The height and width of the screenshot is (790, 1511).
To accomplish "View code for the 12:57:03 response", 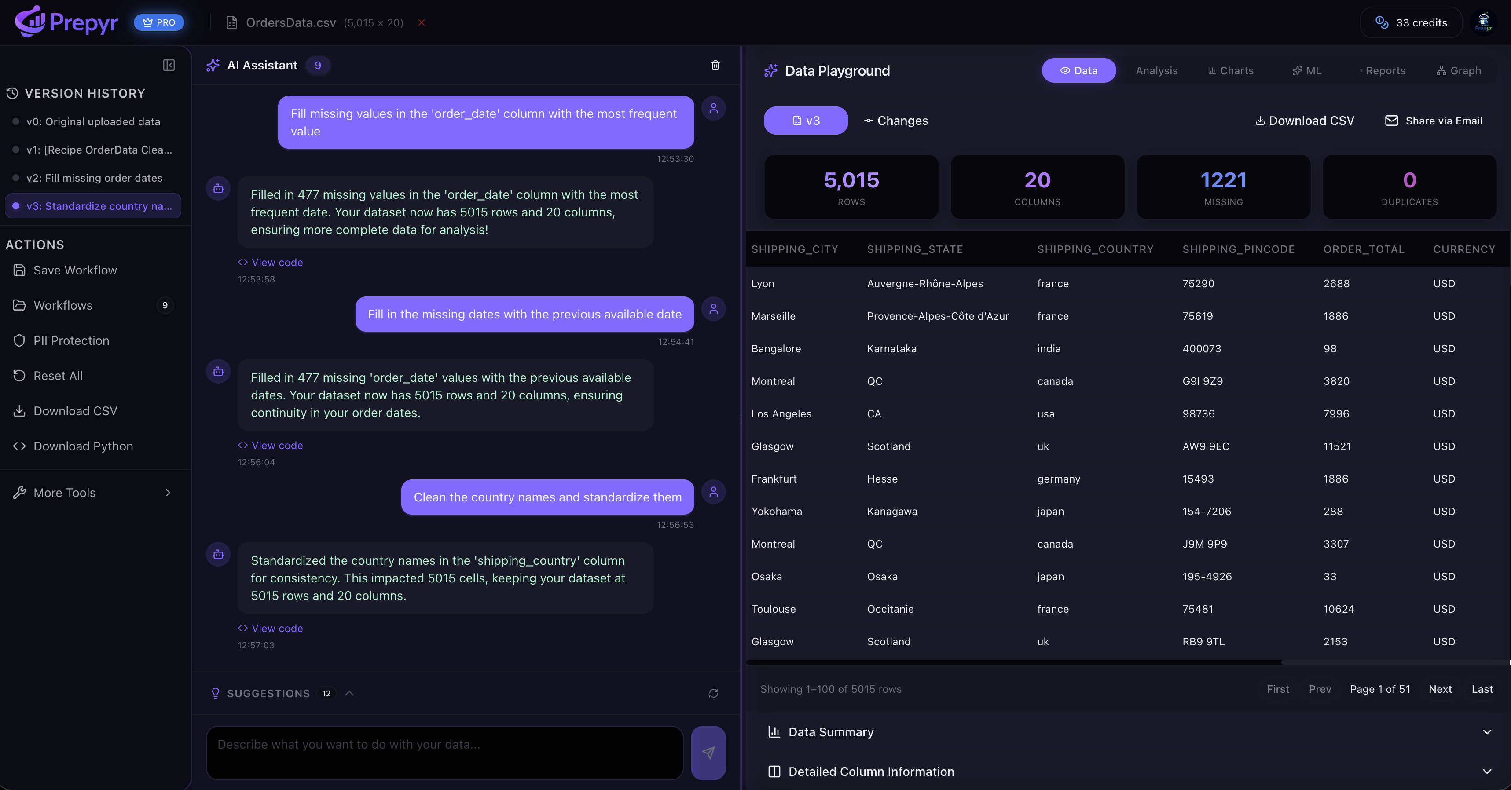I will 270,628.
